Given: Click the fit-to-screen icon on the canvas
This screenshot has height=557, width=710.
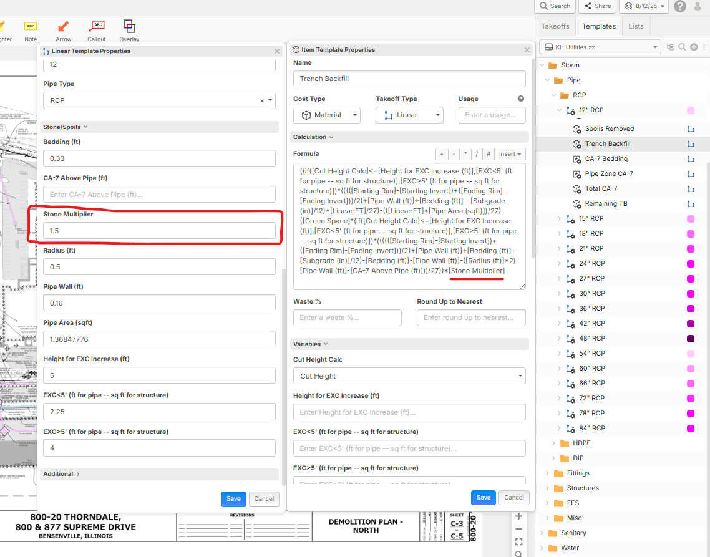Looking at the screenshot, I should coord(518,541).
